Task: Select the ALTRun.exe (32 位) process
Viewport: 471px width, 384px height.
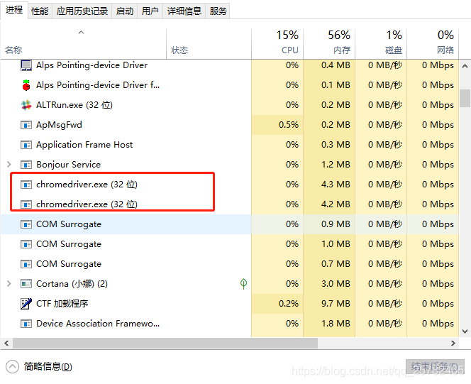Action: pyautogui.click(x=74, y=105)
